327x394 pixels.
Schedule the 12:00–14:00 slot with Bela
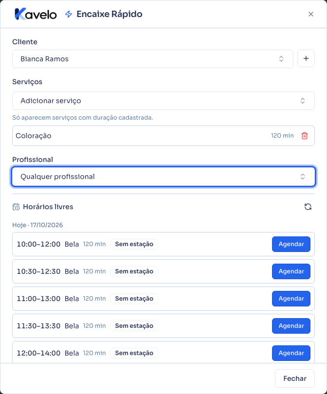[x=291, y=353]
